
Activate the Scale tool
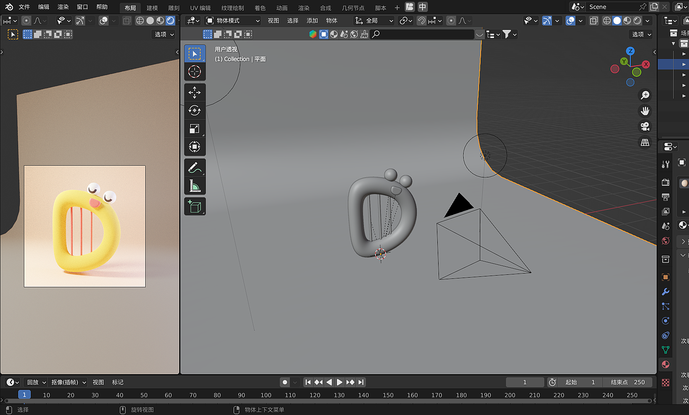point(195,128)
